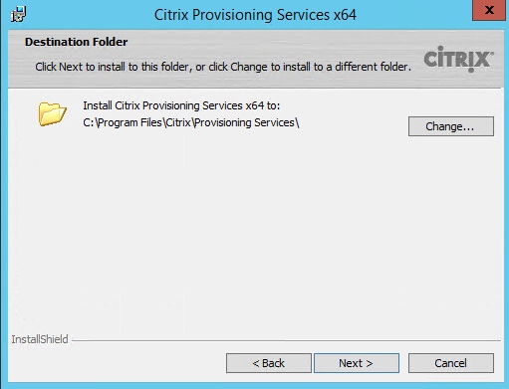Click the InstallShield label

(40, 339)
